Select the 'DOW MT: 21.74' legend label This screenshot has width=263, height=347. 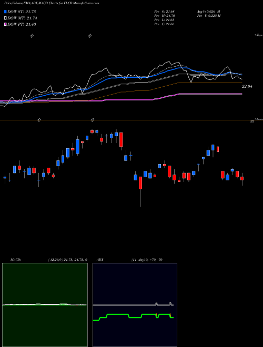click(22, 18)
